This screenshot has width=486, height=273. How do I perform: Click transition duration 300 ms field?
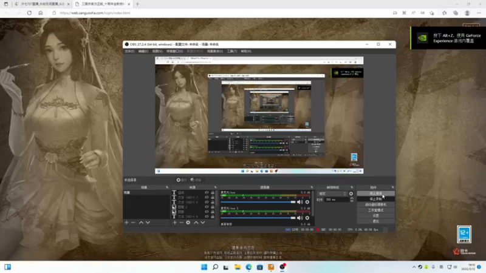pos(337,200)
